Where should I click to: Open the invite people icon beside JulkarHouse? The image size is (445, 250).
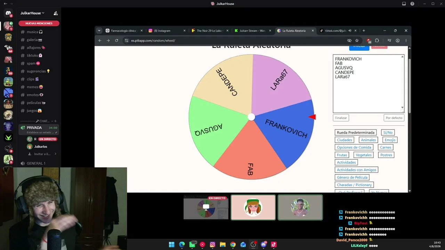click(56, 13)
